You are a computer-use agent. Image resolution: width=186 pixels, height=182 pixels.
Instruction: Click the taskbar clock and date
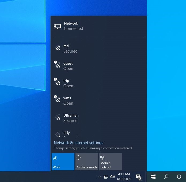pyautogui.click(x=124, y=177)
